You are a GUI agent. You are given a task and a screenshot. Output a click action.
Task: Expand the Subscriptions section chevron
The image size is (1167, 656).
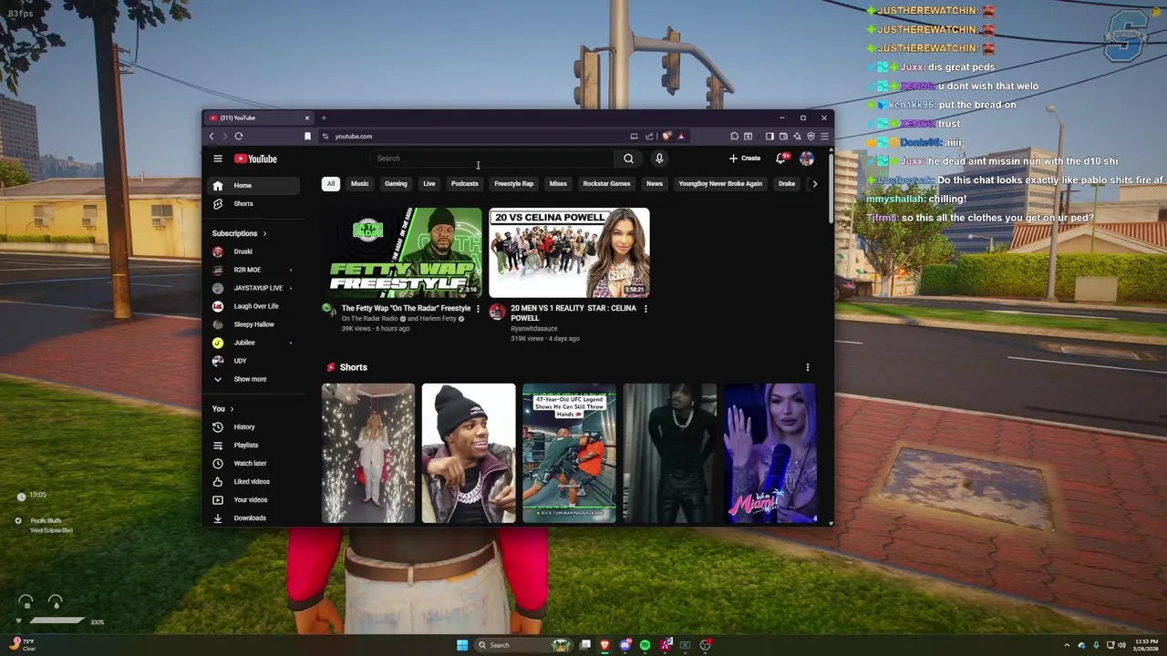click(264, 233)
